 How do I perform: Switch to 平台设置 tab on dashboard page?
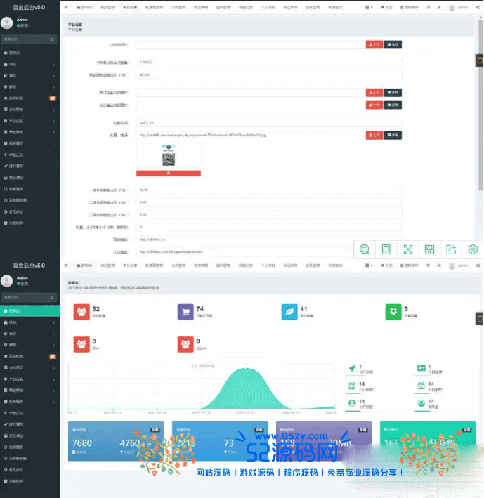point(130,266)
